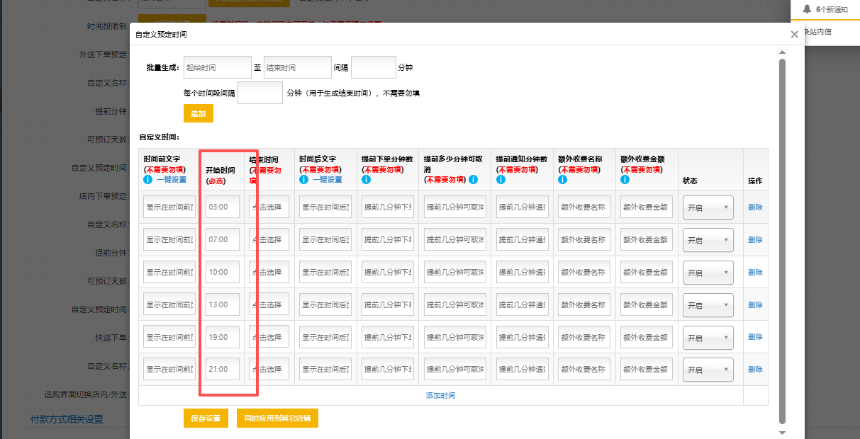The width and height of the screenshot is (860, 439).
Task: Click 一键设置 under 时间后文字
Action: tap(327, 180)
